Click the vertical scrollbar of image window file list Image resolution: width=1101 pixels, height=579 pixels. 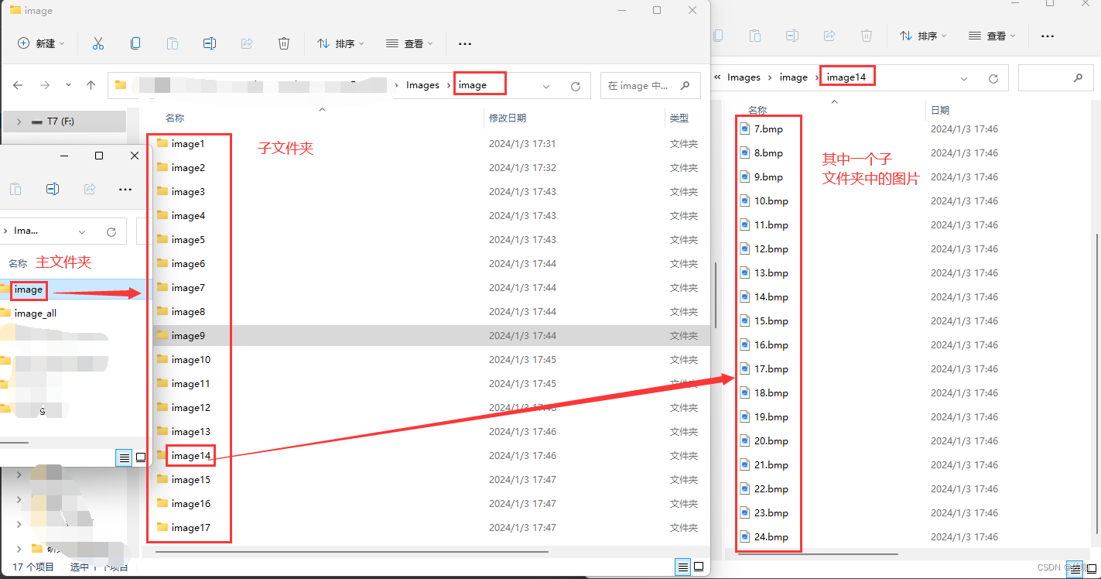point(714,294)
